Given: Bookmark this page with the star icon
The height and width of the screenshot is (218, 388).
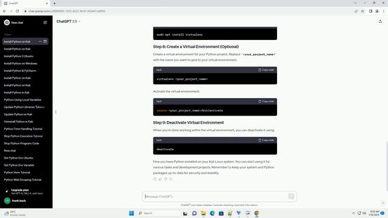Looking at the screenshot, I should pyautogui.click(x=363, y=11).
